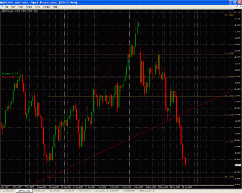Minimize the MetaTrader main window
The height and width of the screenshot is (193, 242).
click(x=231, y=2)
